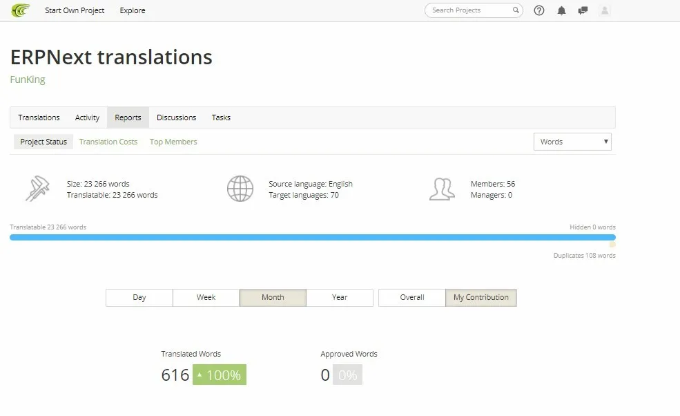Click the search magnifier icon

(x=515, y=10)
